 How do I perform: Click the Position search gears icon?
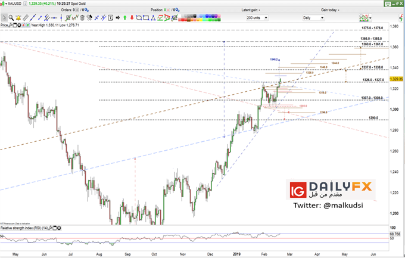pyautogui.click(x=177, y=10)
